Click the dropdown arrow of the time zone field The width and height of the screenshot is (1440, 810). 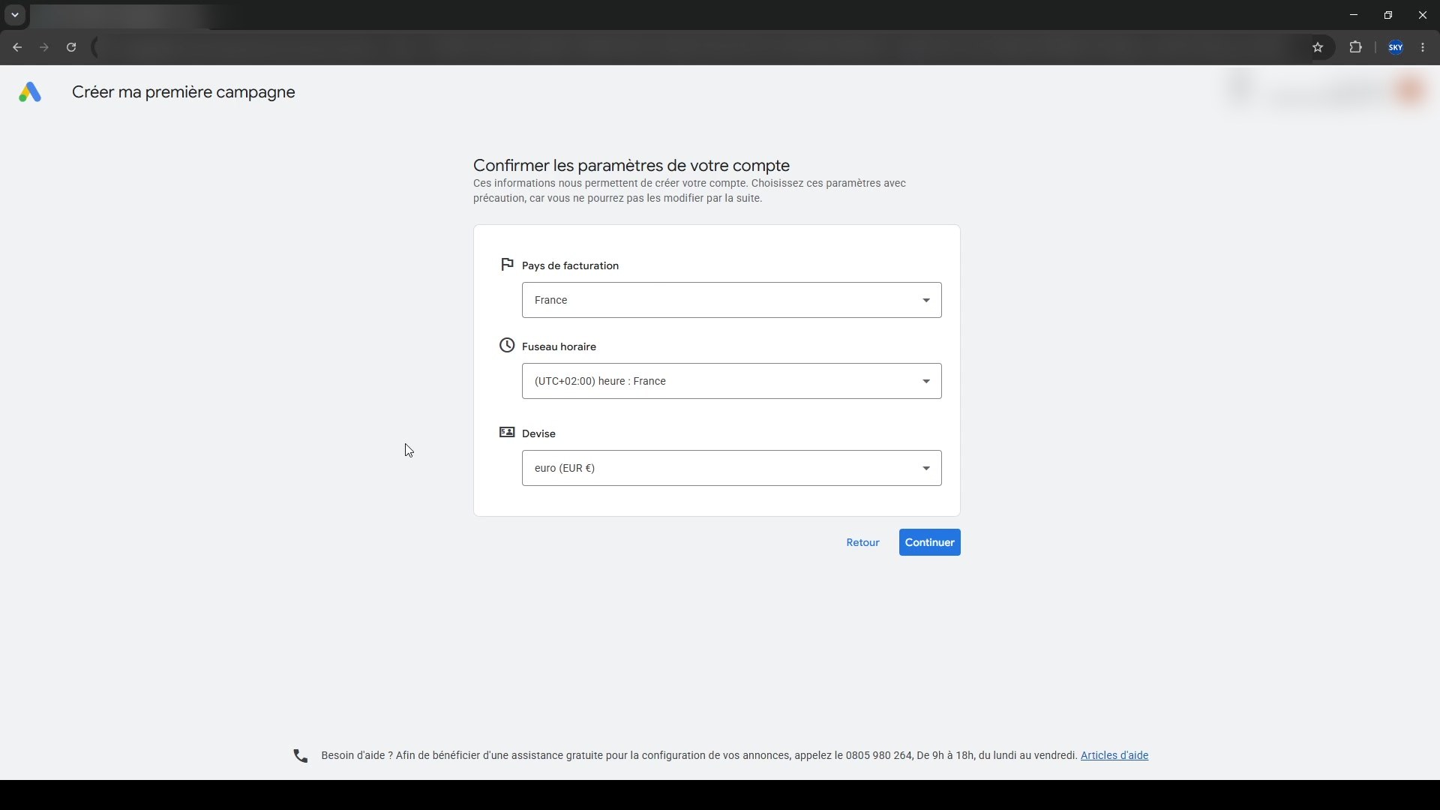coord(926,382)
